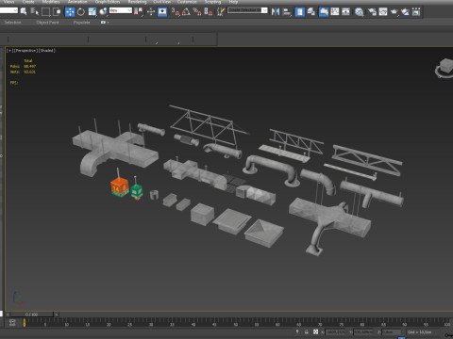Open the Autodesk A360 gallery icon
Screen dimensions: 453x339
click(416, 11)
